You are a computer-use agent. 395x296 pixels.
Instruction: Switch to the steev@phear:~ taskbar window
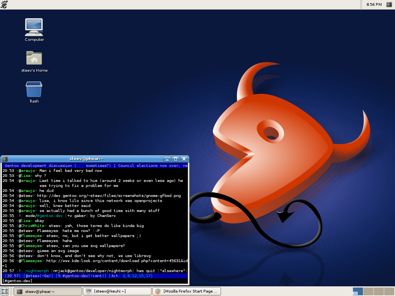tap(47, 291)
